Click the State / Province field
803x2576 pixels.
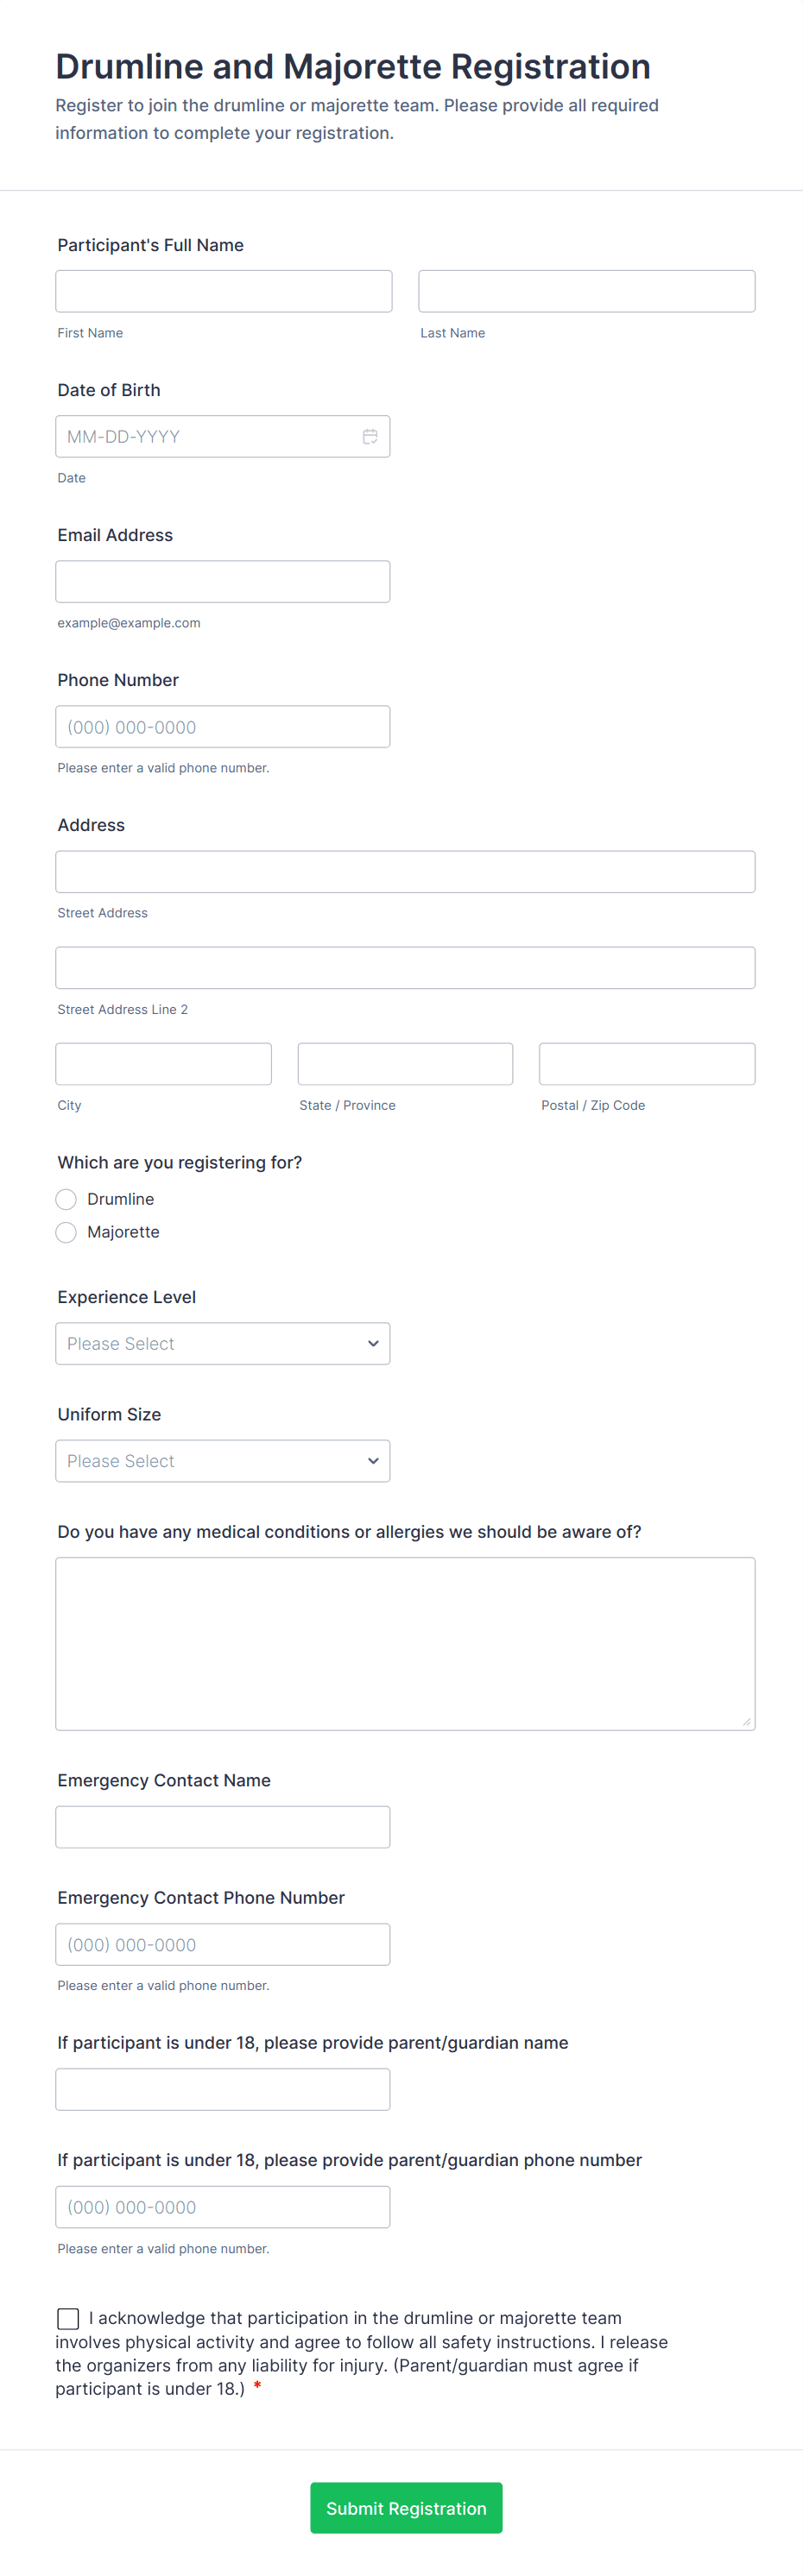tap(404, 1063)
